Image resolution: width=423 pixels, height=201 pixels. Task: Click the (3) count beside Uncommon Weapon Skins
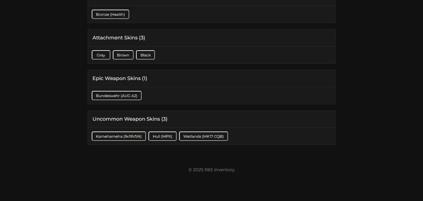pyautogui.click(x=164, y=119)
